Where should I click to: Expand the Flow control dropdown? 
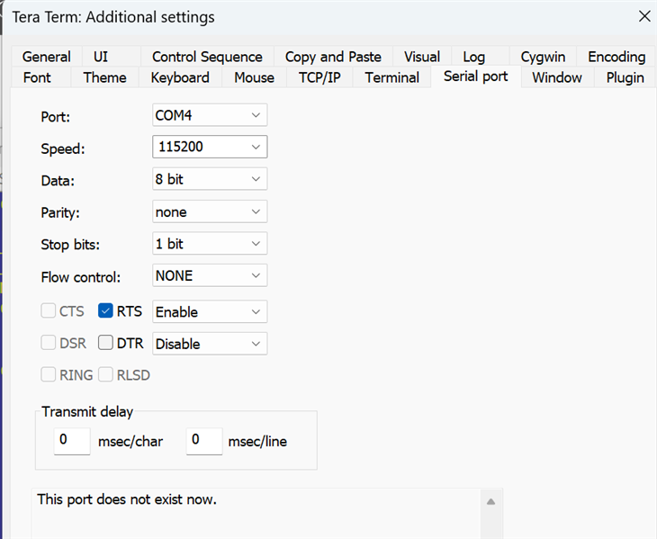tap(210, 275)
